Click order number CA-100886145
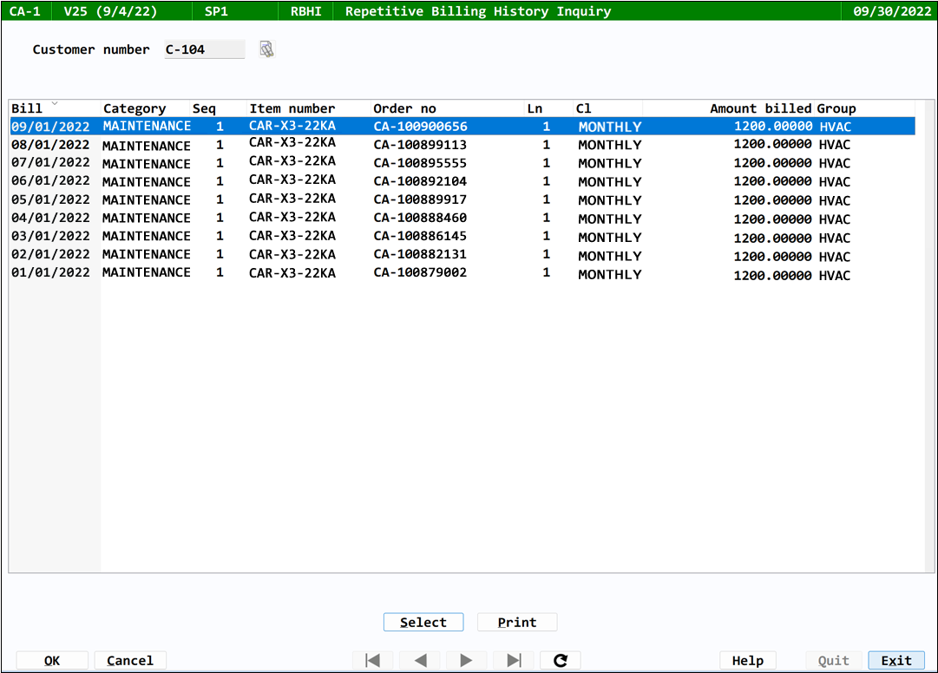This screenshot has width=938, height=673. [x=420, y=236]
